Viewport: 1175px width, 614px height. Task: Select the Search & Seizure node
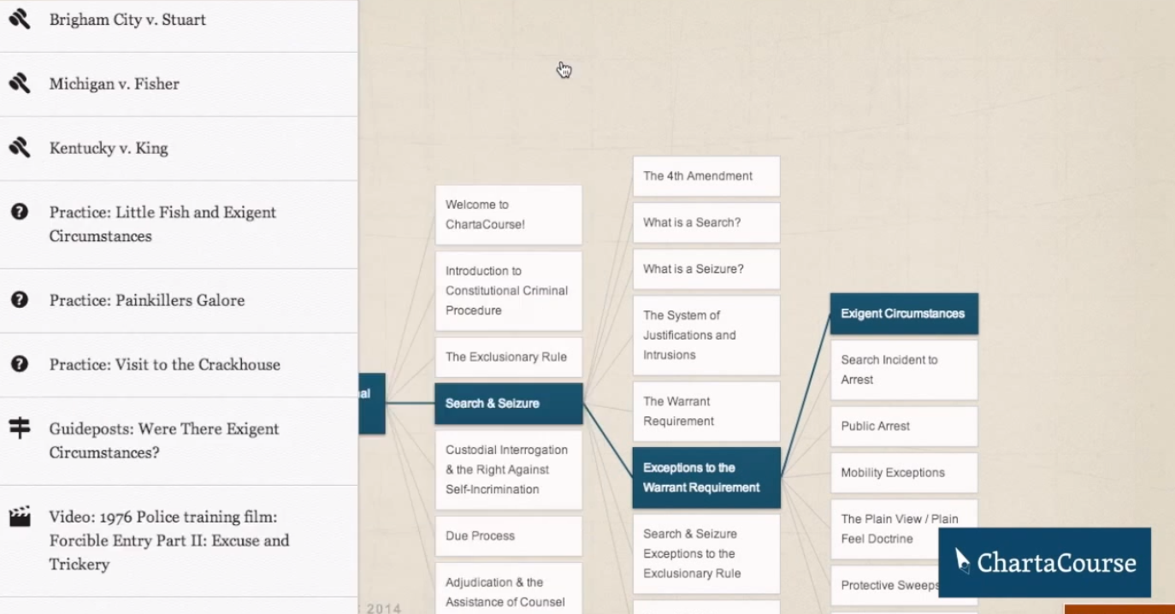[508, 404]
